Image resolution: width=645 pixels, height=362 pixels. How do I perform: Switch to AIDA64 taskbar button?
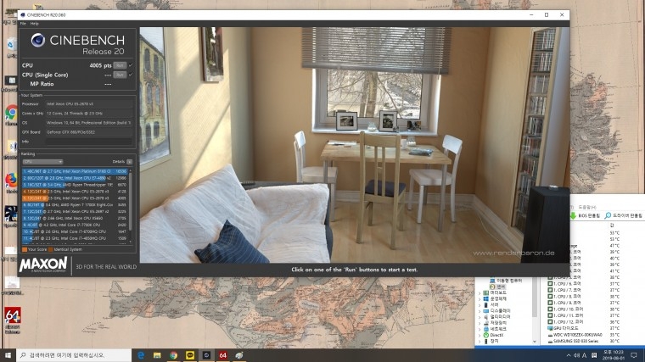(223, 355)
